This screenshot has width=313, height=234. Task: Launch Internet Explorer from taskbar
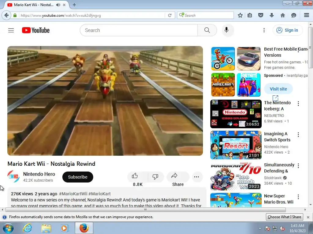click(27, 228)
